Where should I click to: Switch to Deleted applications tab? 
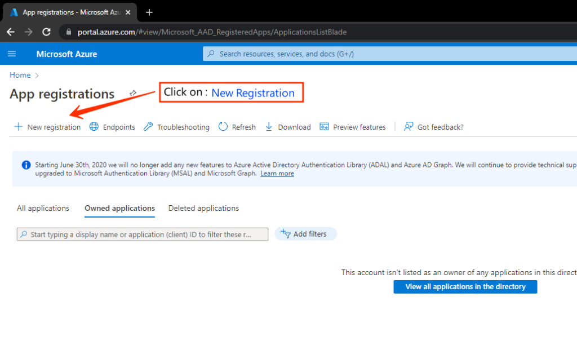click(x=203, y=209)
